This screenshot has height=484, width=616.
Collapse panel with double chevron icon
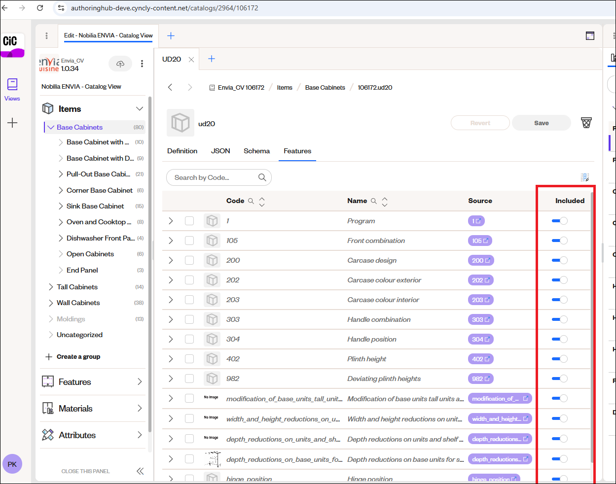click(140, 471)
